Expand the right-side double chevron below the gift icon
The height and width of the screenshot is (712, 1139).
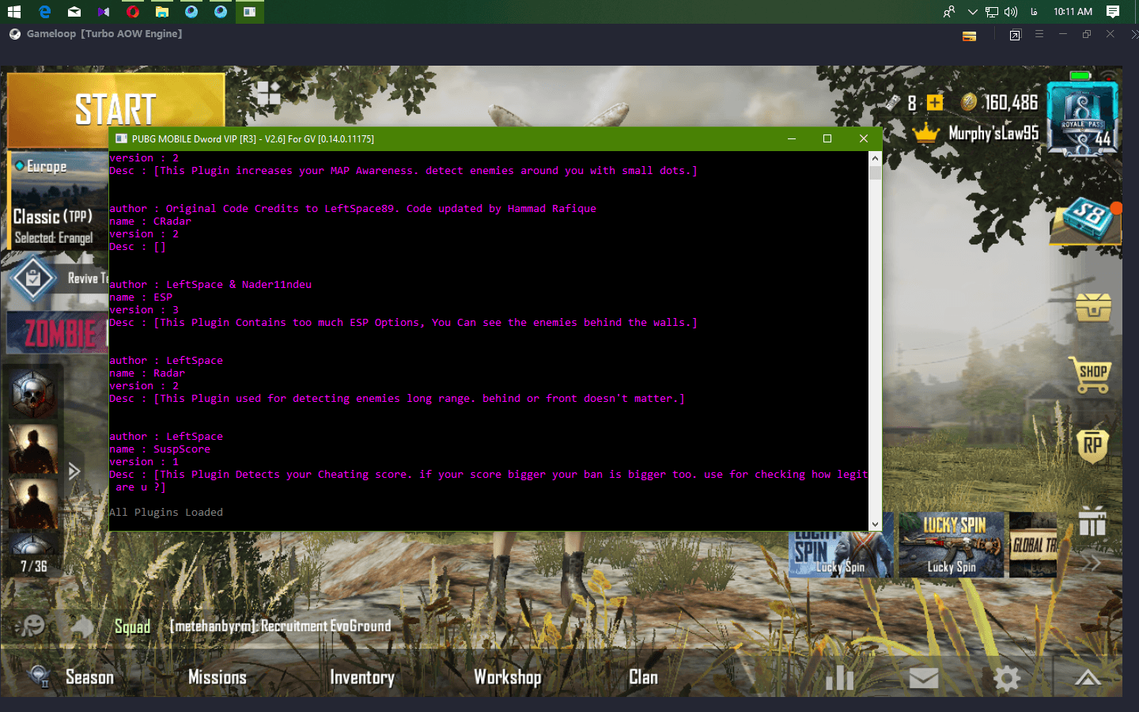tap(1092, 563)
